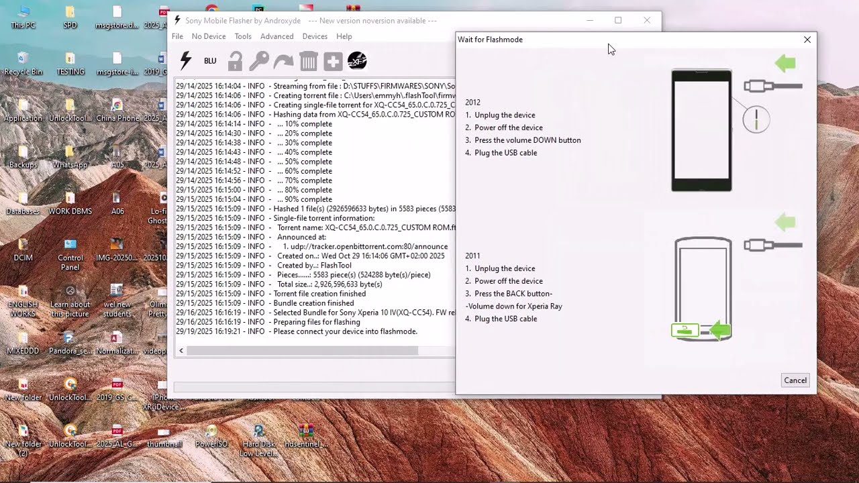The height and width of the screenshot is (483, 859).
Task: Close the Wait for Flashmode dialog
Action: pyautogui.click(x=807, y=40)
